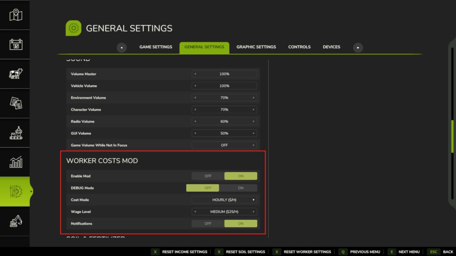Open the map panel from the sidebar
456x256 pixels.
[x=15, y=15]
